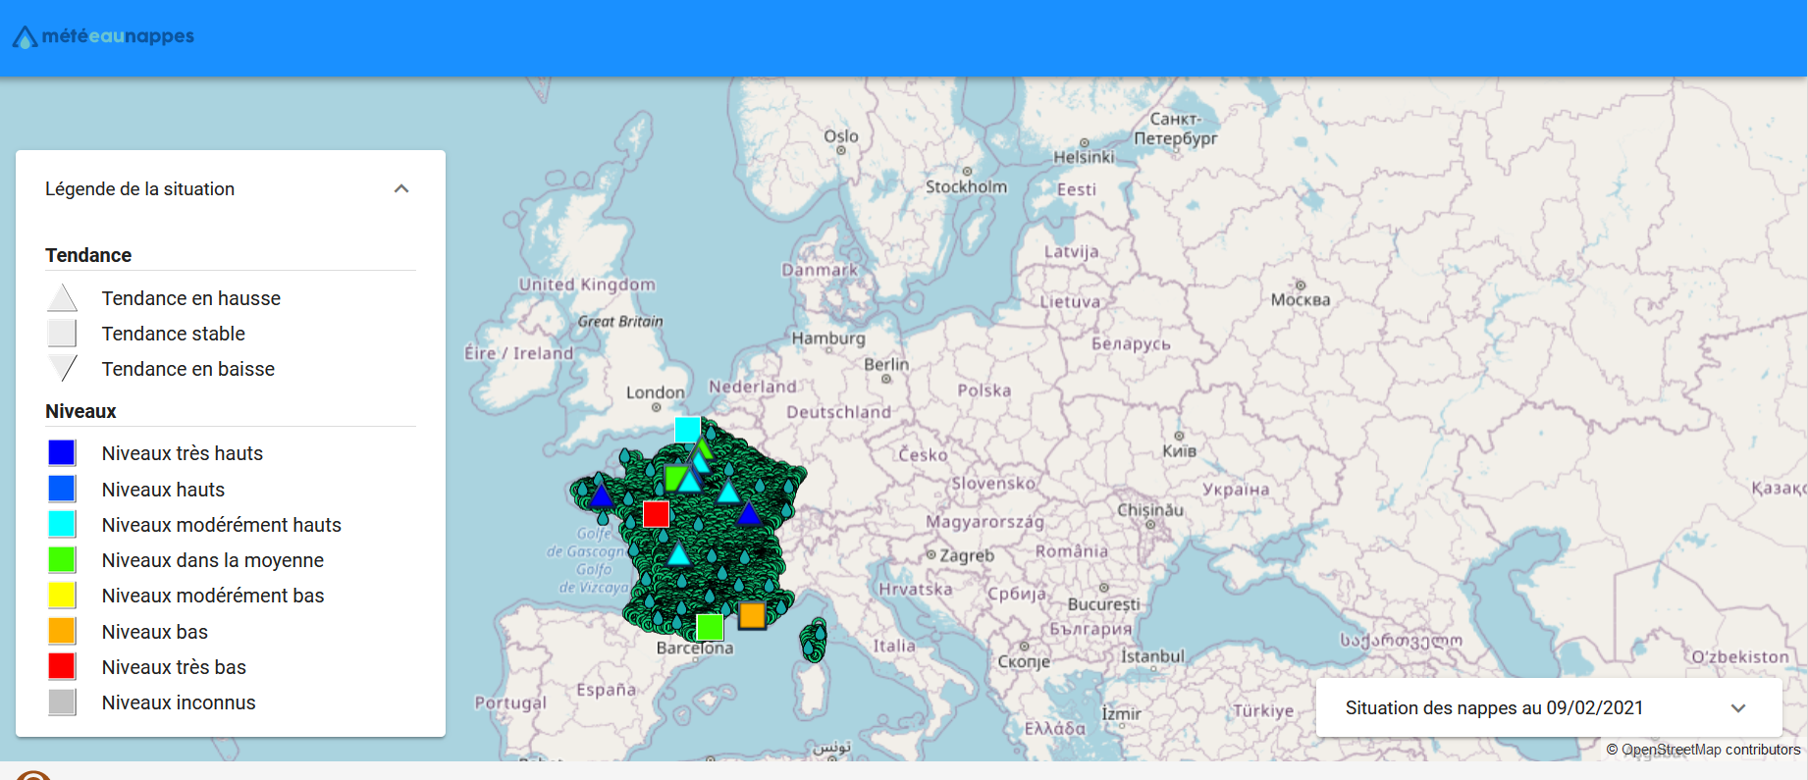The image size is (1808, 780).
Task: Click the Légende de la situation title
Action: (139, 188)
